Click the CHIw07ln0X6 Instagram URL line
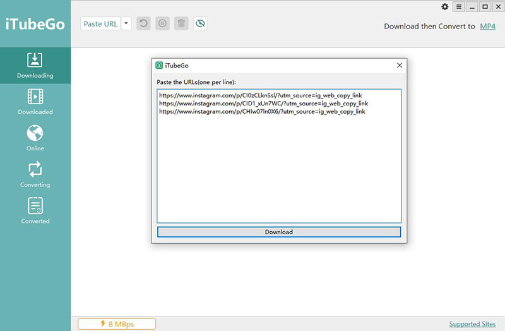 [x=262, y=112]
